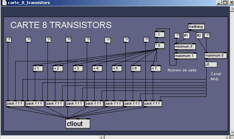The height and width of the screenshot is (139, 234).
Task: Select the + 5 object
Action: (x=117, y=69)
